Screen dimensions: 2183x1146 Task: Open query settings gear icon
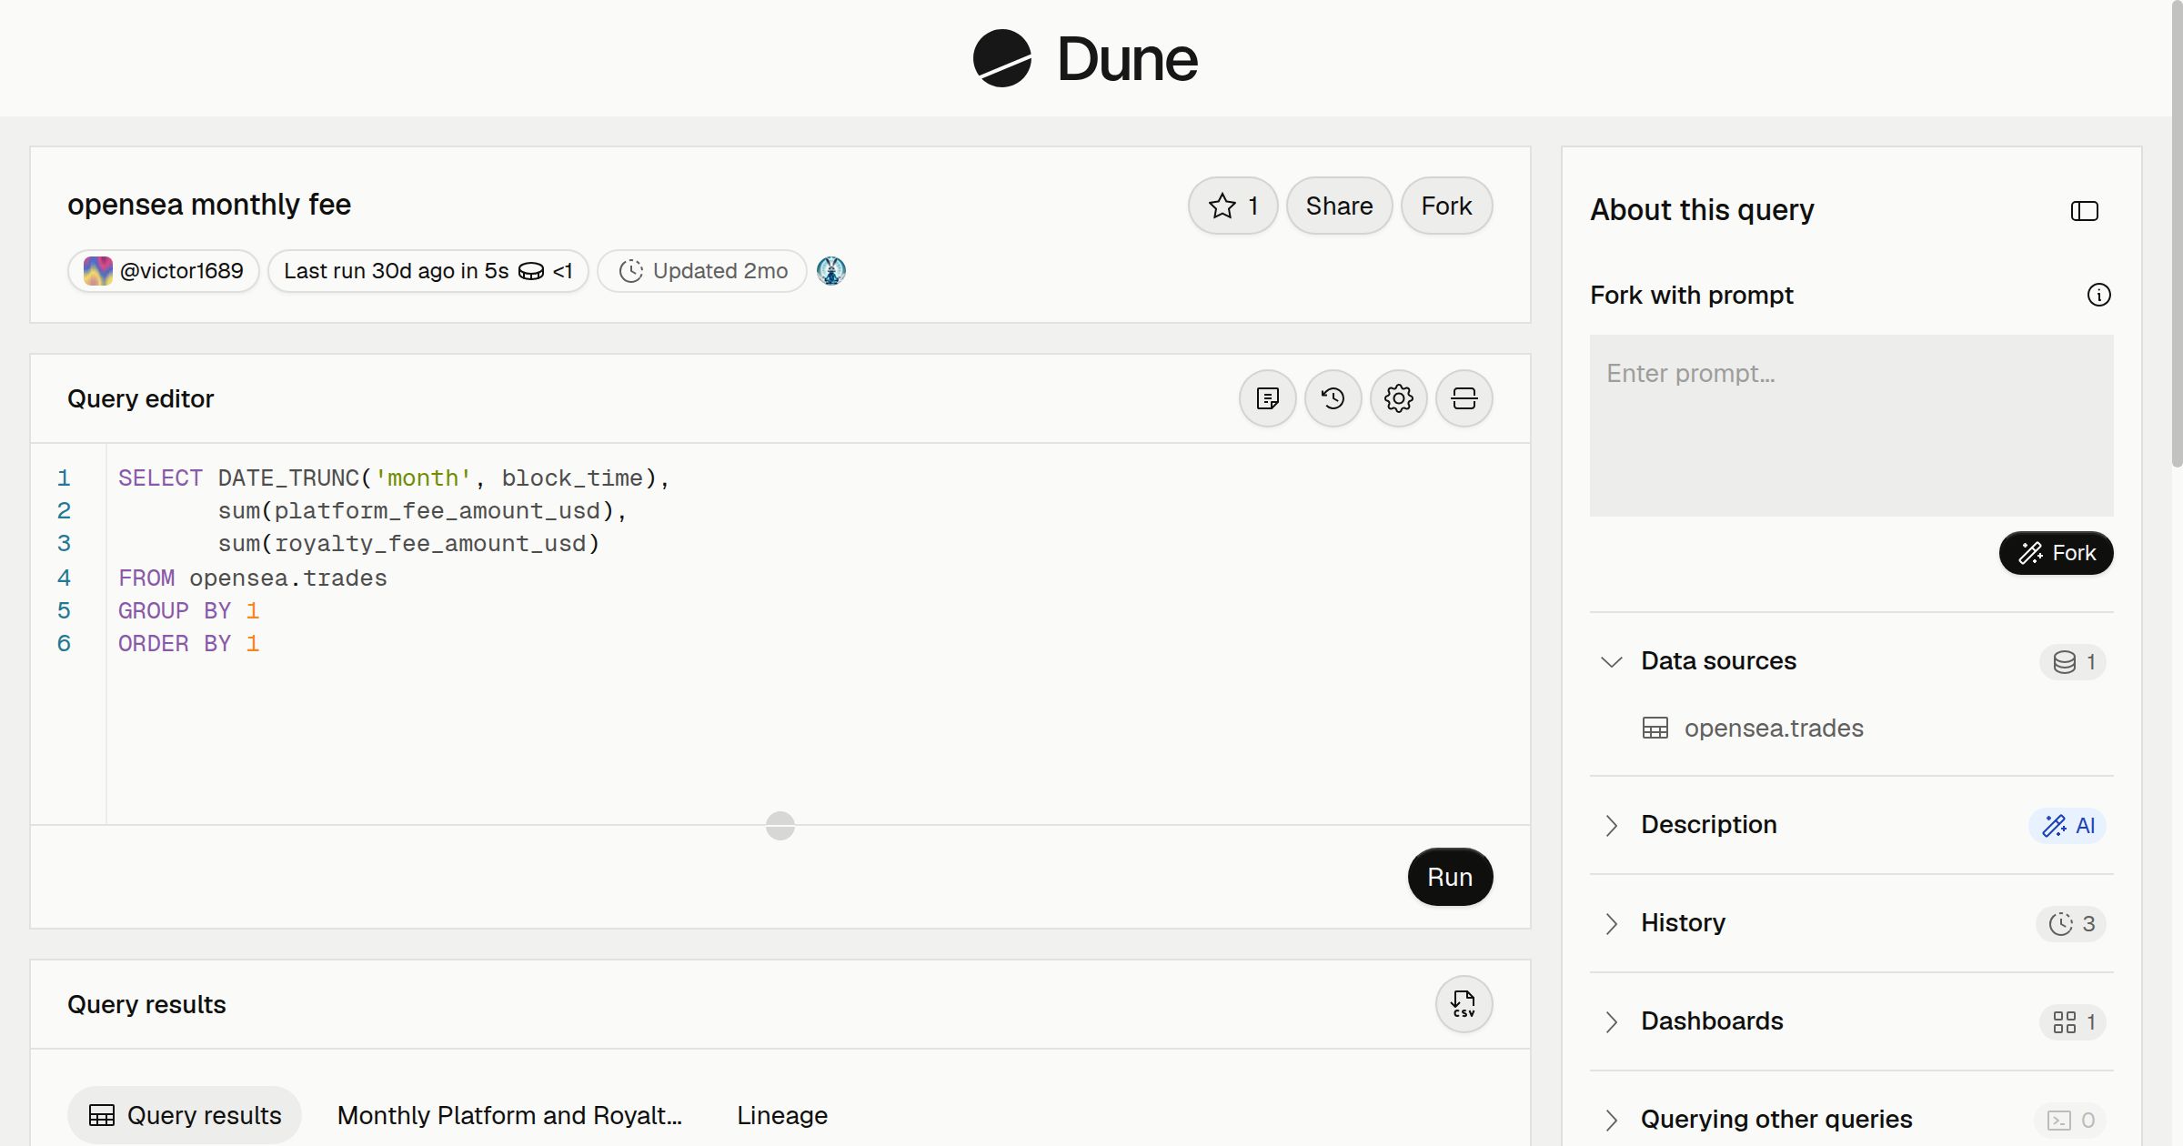[1398, 398]
